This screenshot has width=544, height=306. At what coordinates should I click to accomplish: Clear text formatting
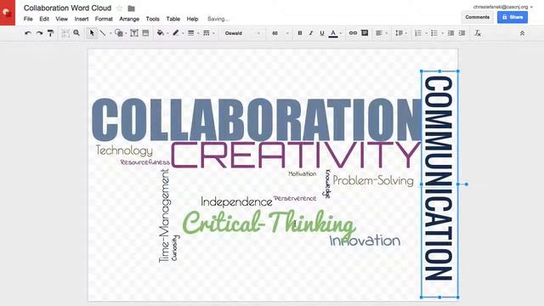pyautogui.click(x=478, y=33)
